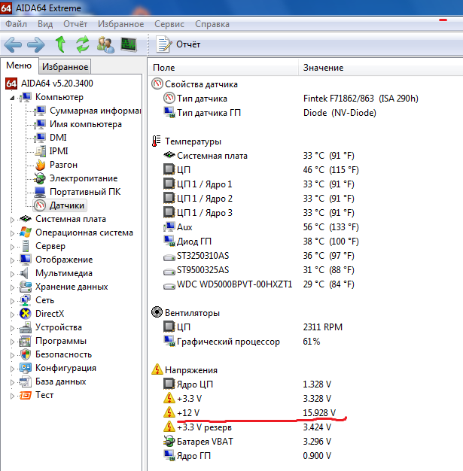The width and height of the screenshot is (463, 471).
Task: Expand the Сеть tree node
Action: tap(12, 301)
